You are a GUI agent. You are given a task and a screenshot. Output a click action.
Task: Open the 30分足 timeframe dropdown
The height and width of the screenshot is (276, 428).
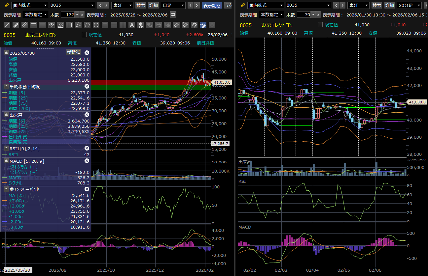click(x=410, y=5)
